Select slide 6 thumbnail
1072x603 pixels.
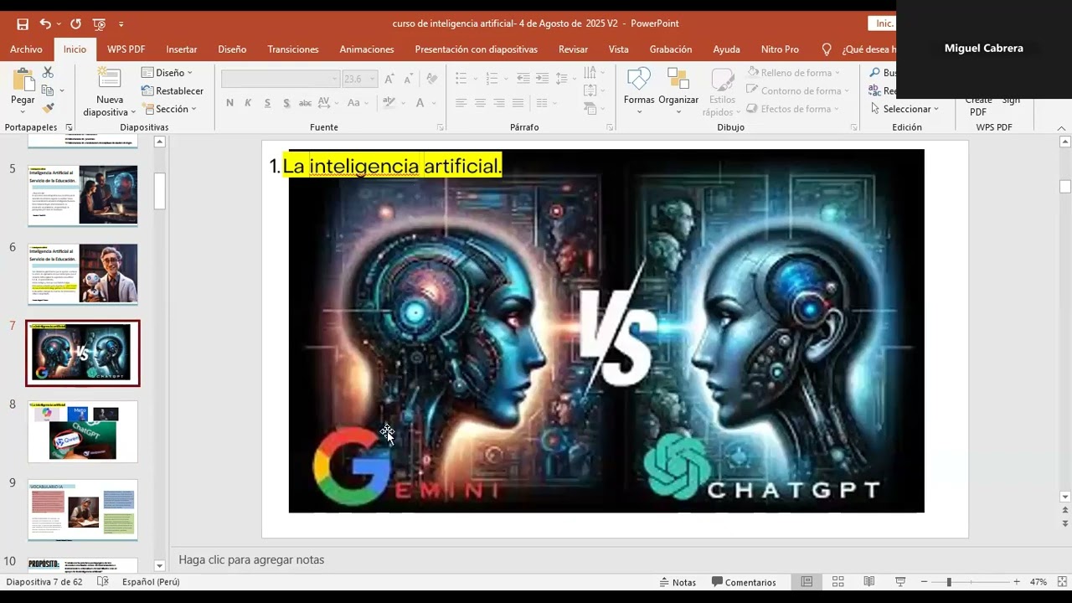click(83, 274)
